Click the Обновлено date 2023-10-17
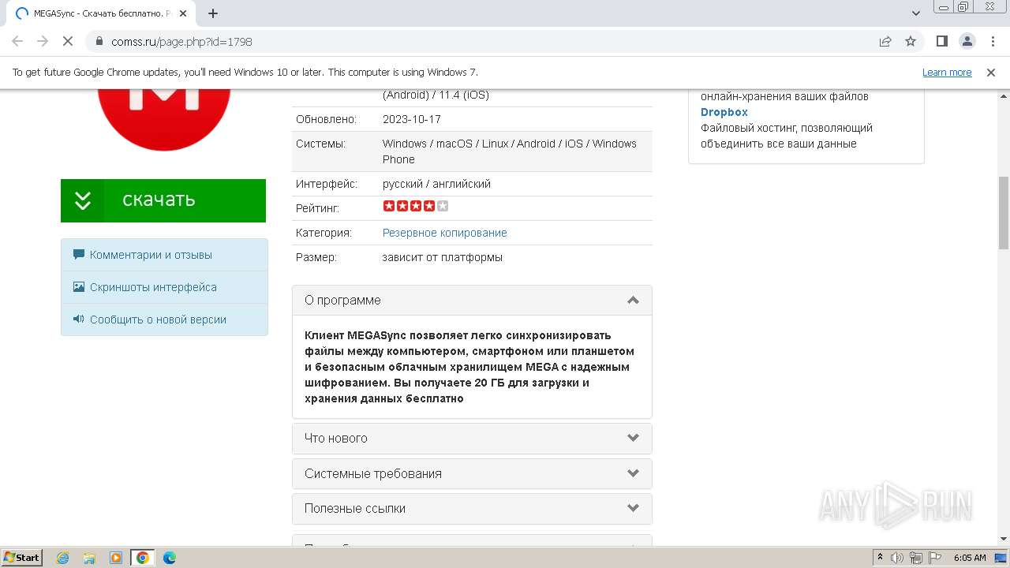 pos(412,119)
